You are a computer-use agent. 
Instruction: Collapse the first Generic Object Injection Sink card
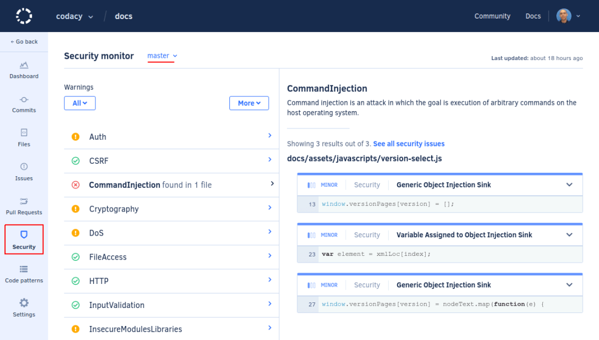pos(569,184)
